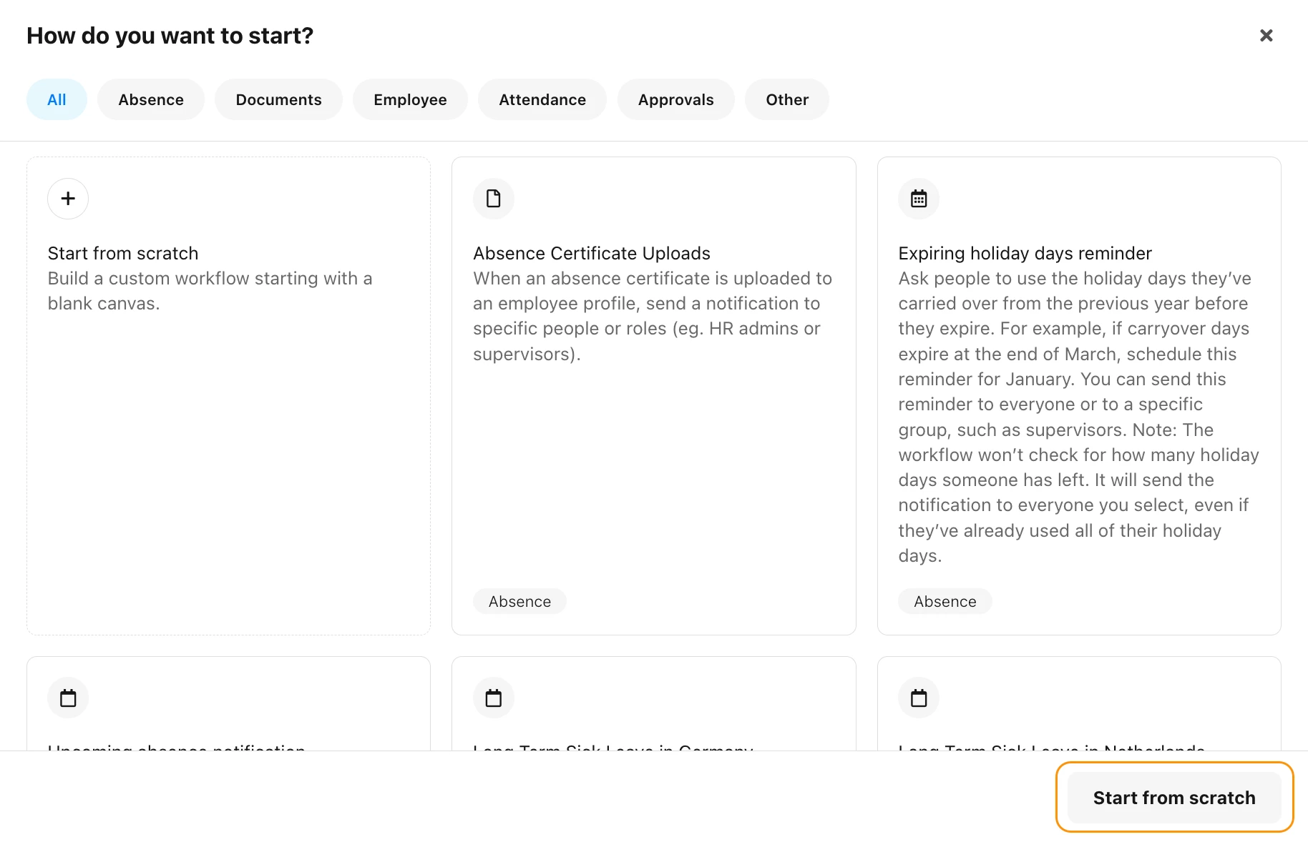Image resolution: width=1308 pixels, height=842 pixels.
Task: Click the calendar icon on Long Term Sick Leave Netherlands card
Action: (919, 698)
